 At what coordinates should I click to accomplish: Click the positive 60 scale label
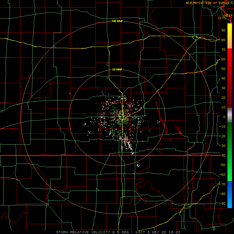[x=223, y=59]
